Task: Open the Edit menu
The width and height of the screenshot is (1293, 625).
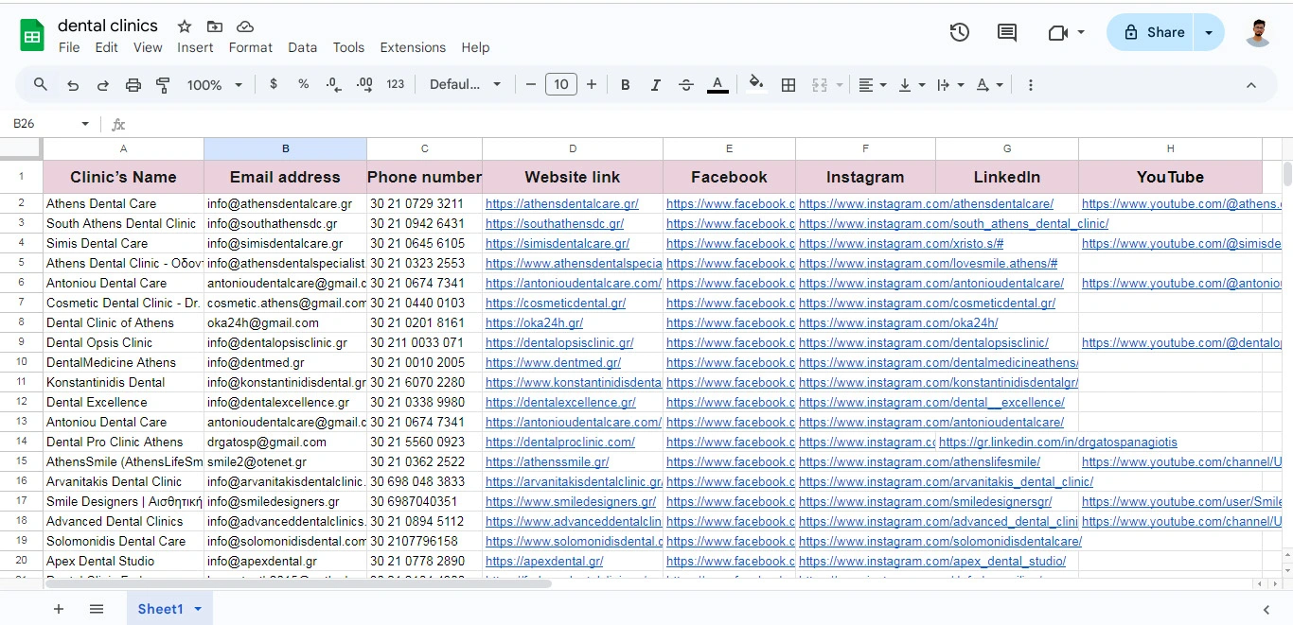Action: coord(107,47)
